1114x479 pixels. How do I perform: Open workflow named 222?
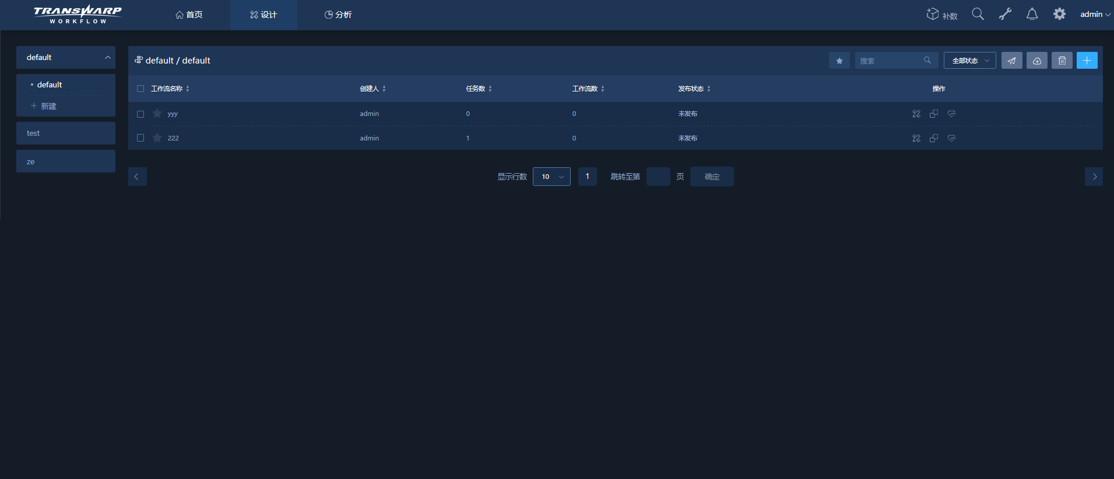point(173,138)
